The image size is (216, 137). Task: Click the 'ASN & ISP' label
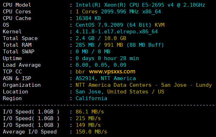17,78
